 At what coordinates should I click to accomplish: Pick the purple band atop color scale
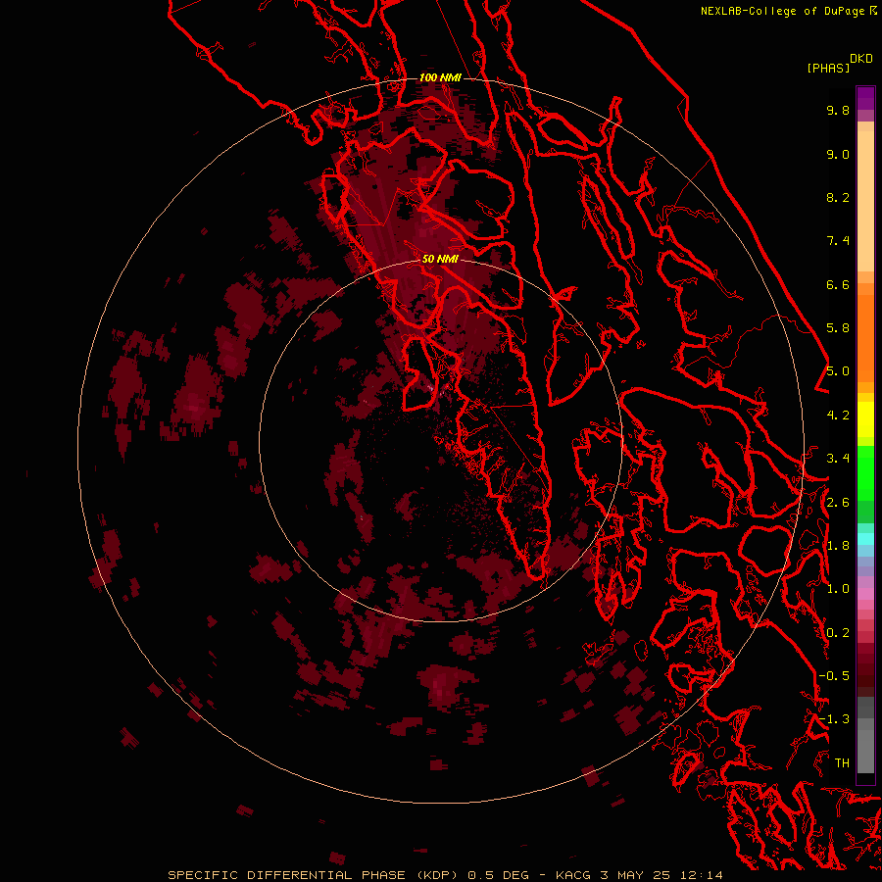[865, 98]
